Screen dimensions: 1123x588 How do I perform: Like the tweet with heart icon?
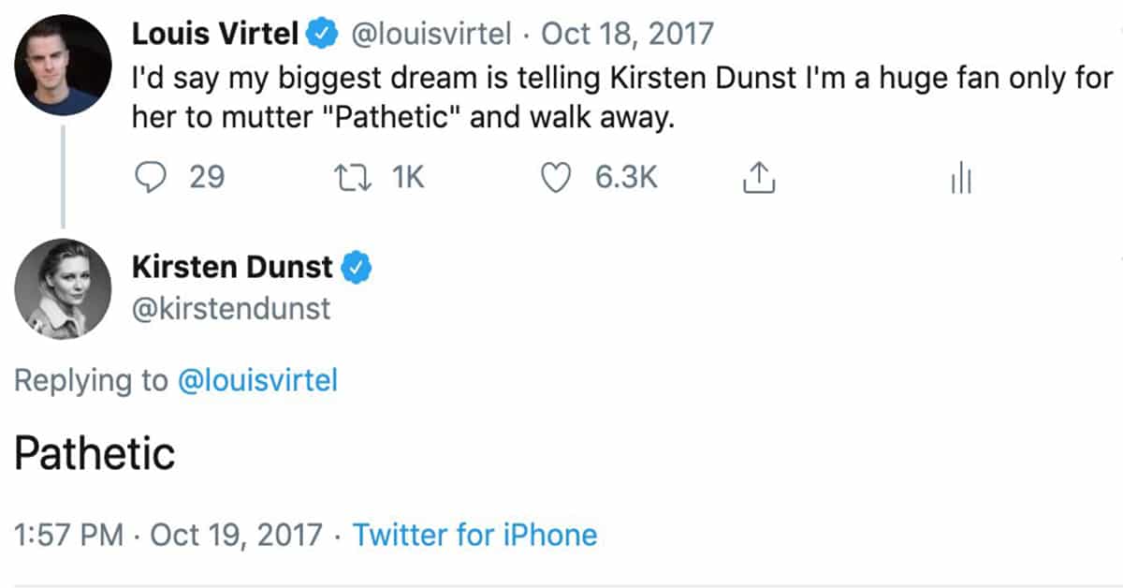558,177
